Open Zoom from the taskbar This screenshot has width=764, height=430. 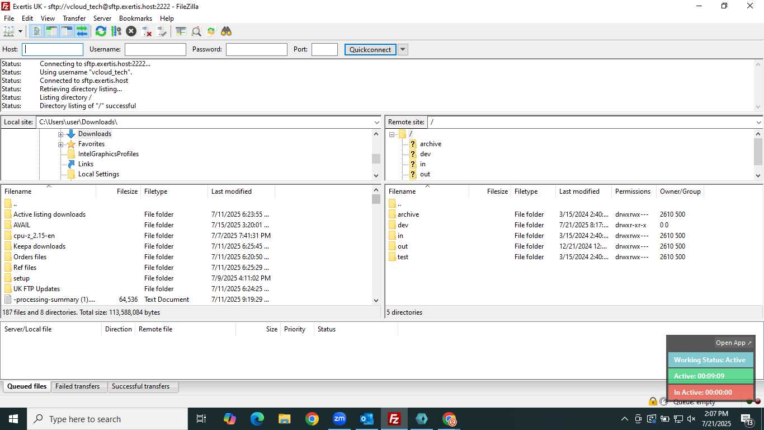coord(339,419)
